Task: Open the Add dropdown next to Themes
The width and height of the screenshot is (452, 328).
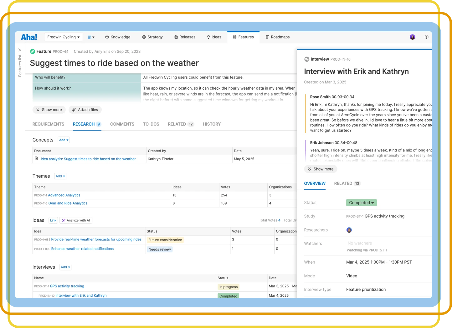Action: point(60,176)
